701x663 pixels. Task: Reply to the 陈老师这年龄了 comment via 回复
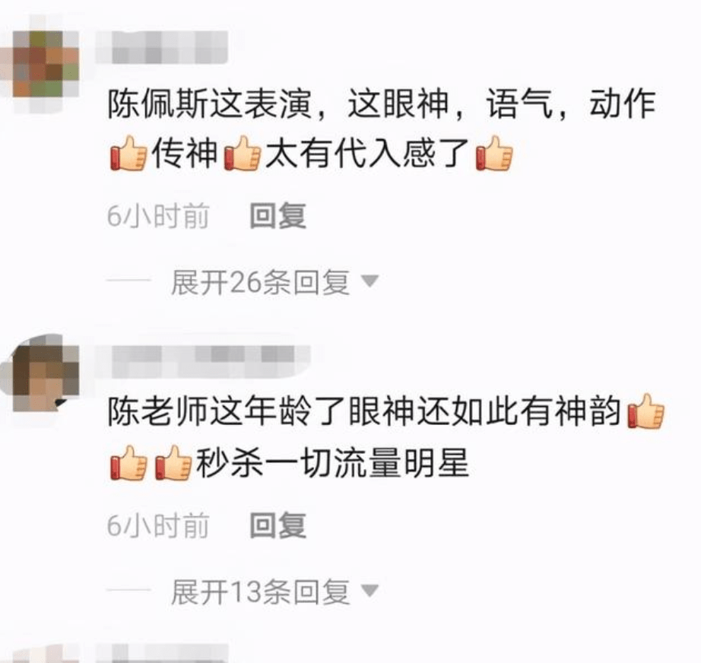[x=278, y=525]
